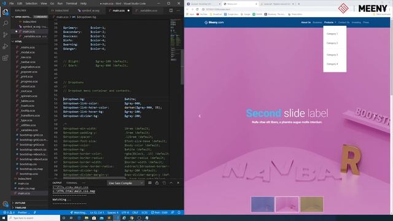Select the tan carousel thumbnail
The image size is (393, 221).
click(312, 204)
